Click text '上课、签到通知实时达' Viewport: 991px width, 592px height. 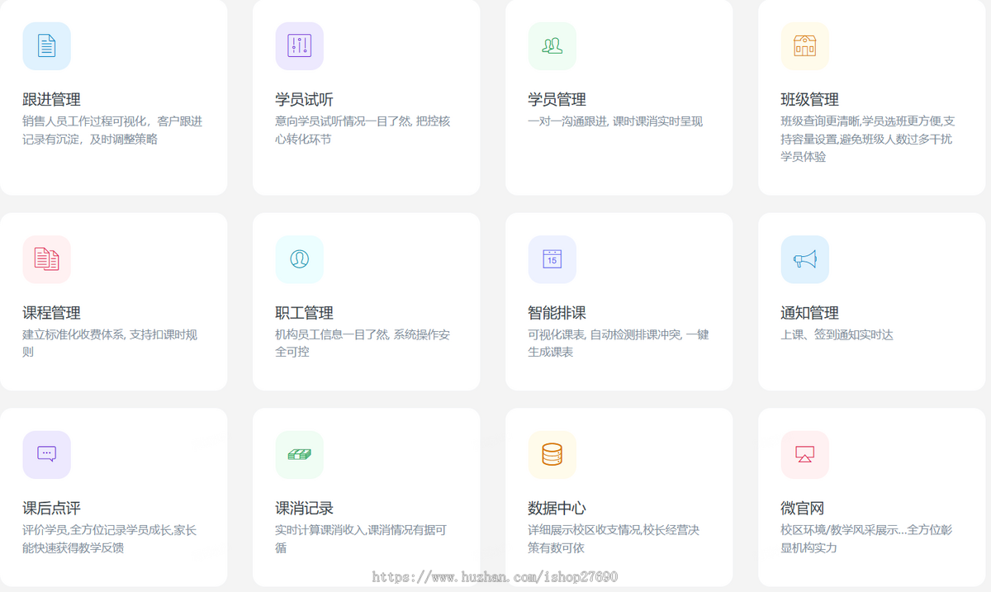[x=837, y=334]
